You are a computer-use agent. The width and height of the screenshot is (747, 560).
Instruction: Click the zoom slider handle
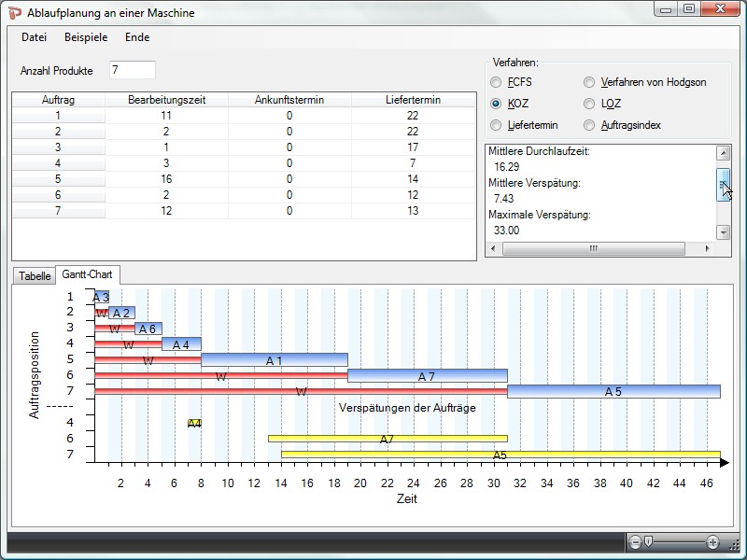point(648,541)
